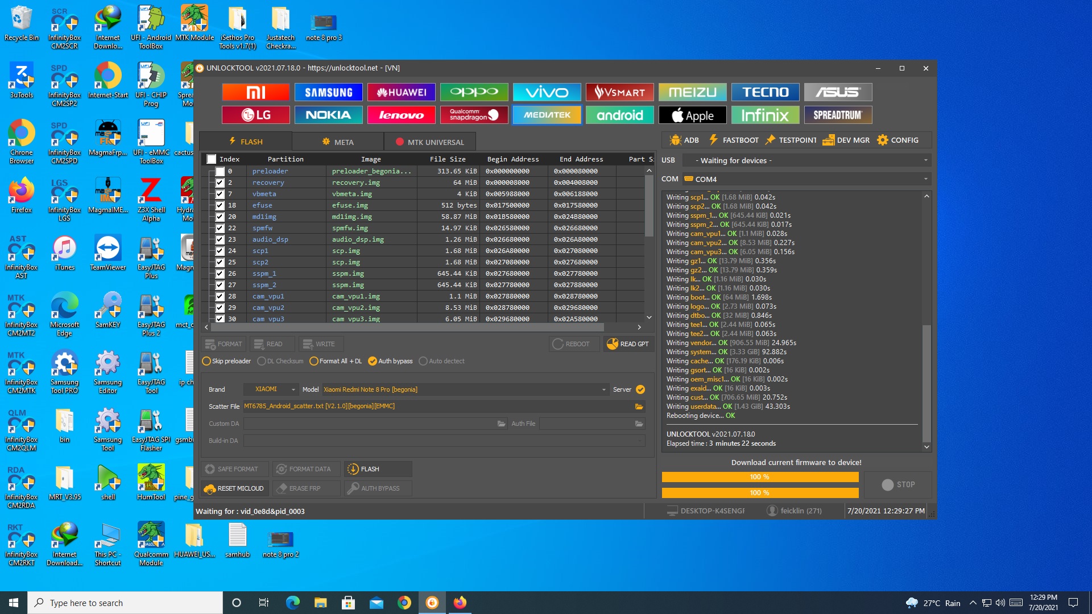Uncheck the recovery partition checkbox

(x=220, y=182)
